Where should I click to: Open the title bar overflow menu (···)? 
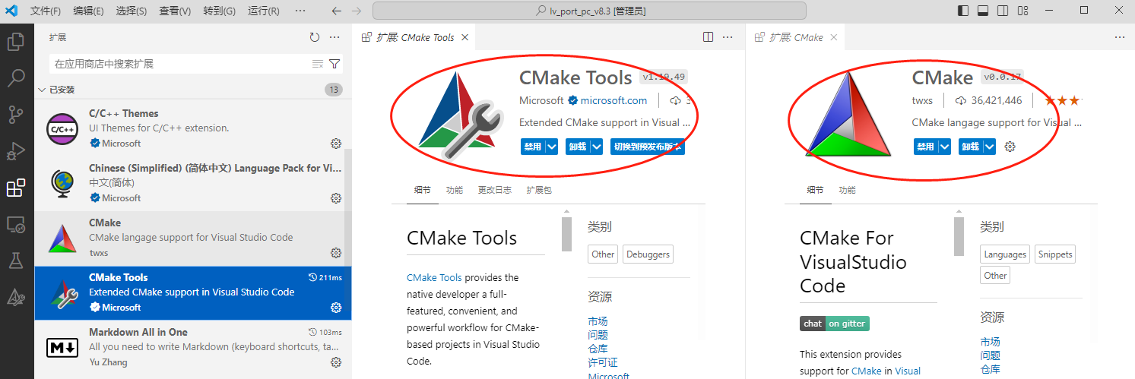pyautogui.click(x=301, y=11)
